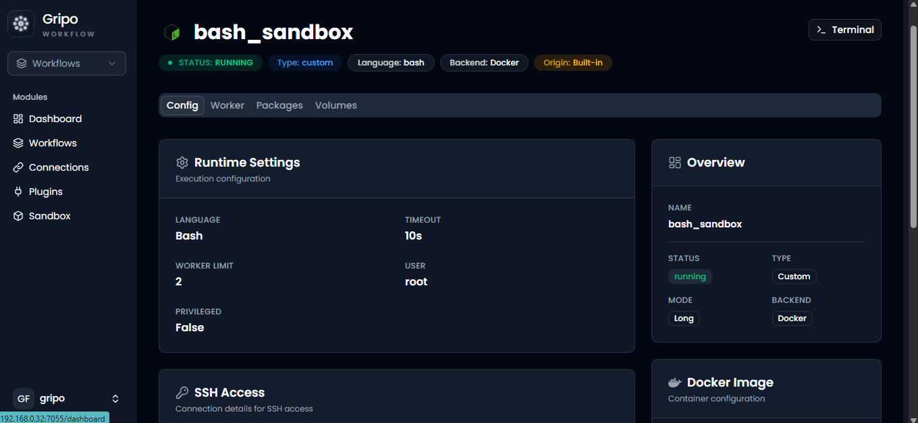Click the GF user avatar

[x=24, y=399]
